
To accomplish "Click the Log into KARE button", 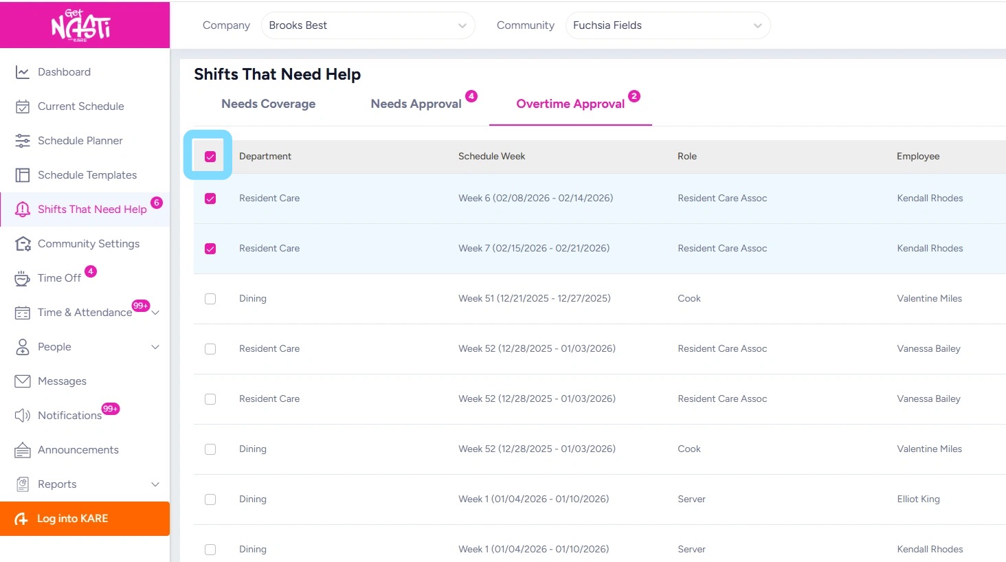I will pos(85,519).
